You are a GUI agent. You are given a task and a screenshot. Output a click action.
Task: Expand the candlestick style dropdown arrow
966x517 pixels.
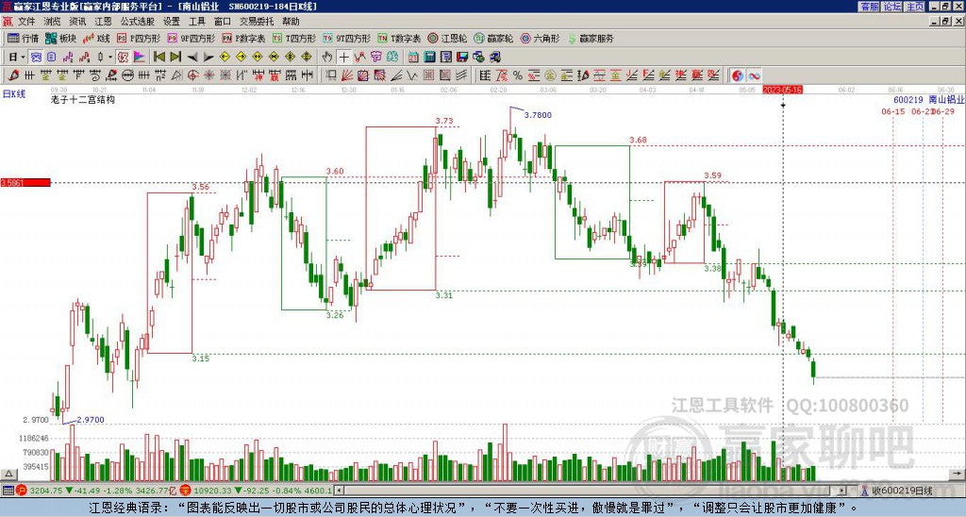110,57
